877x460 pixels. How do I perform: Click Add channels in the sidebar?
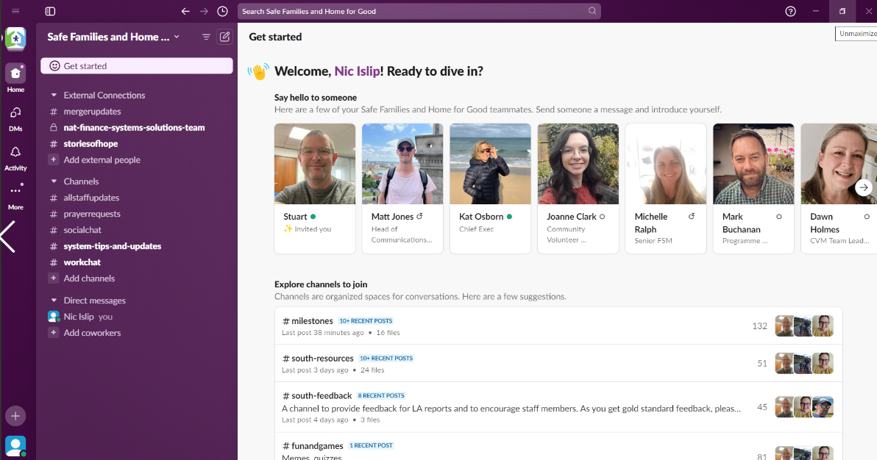89,278
